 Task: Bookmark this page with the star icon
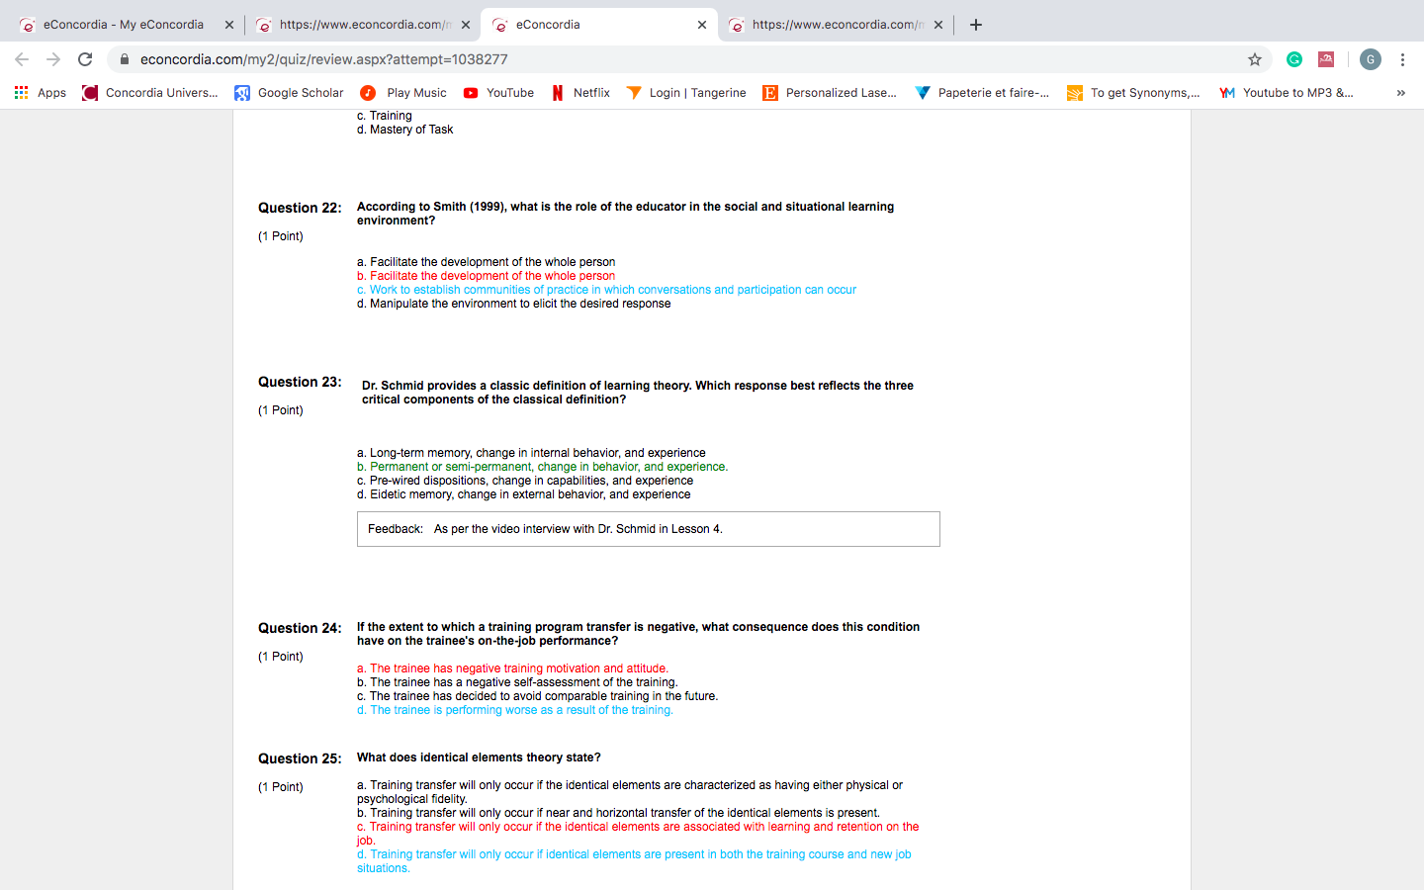(1255, 59)
